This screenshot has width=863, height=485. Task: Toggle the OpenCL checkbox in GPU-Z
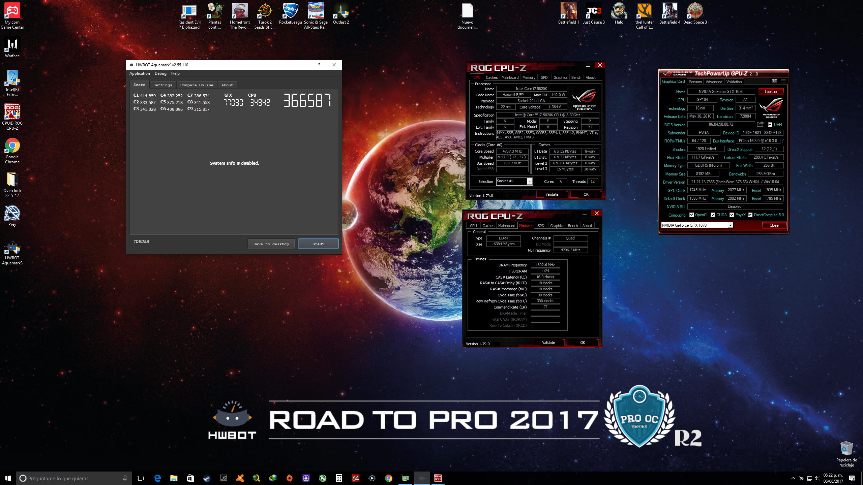pos(691,215)
